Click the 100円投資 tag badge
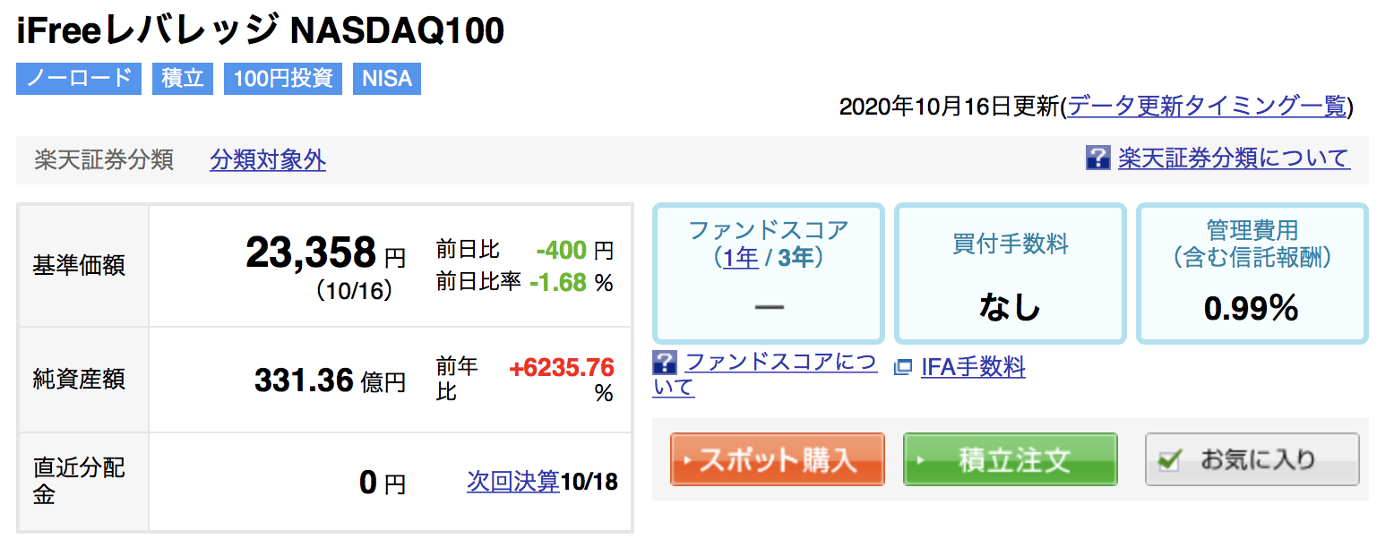Screen dimensions: 1394x539 coord(283,78)
